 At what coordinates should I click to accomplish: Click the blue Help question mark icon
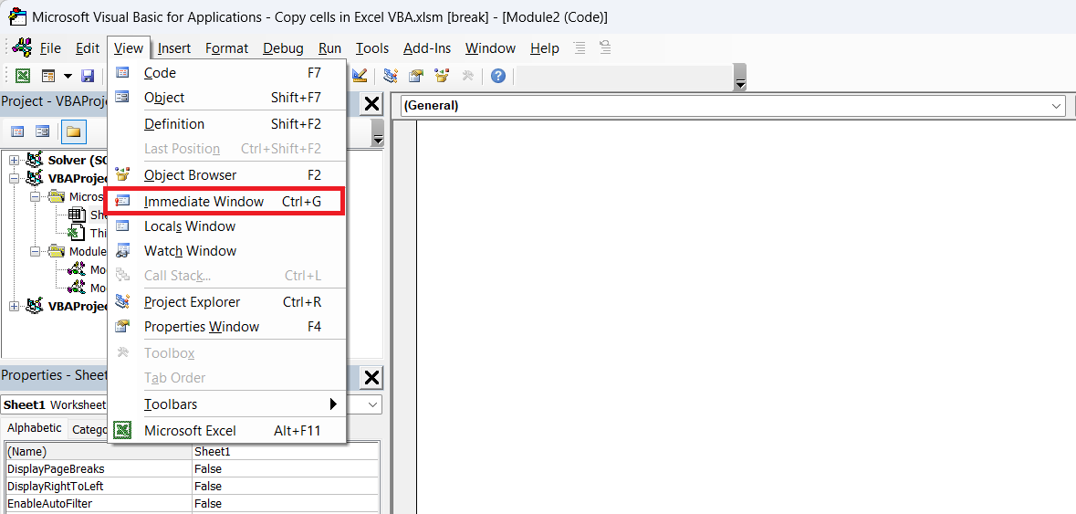click(498, 76)
